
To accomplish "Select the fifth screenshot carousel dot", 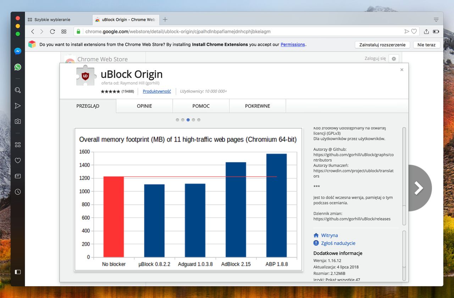I will pos(199,120).
